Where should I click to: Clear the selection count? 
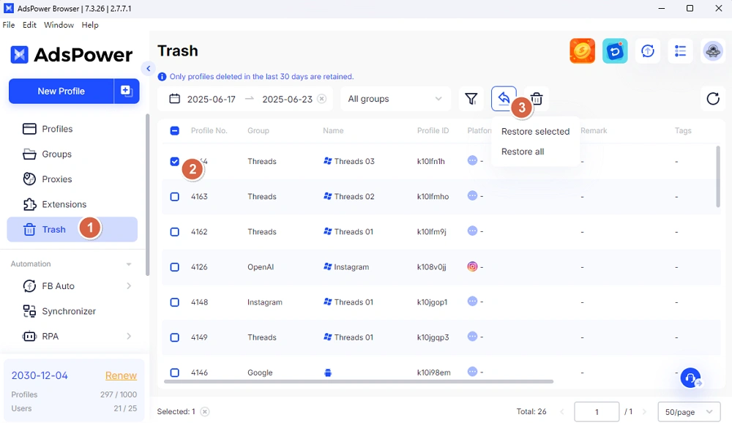pos(204,411)
